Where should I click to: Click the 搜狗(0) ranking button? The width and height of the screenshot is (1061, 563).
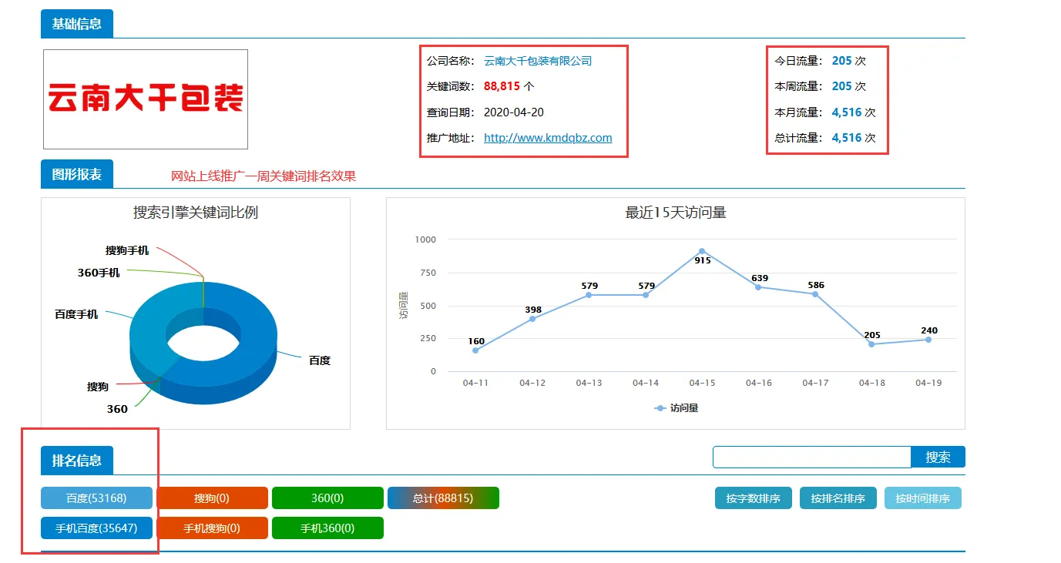tap(212, 498)
